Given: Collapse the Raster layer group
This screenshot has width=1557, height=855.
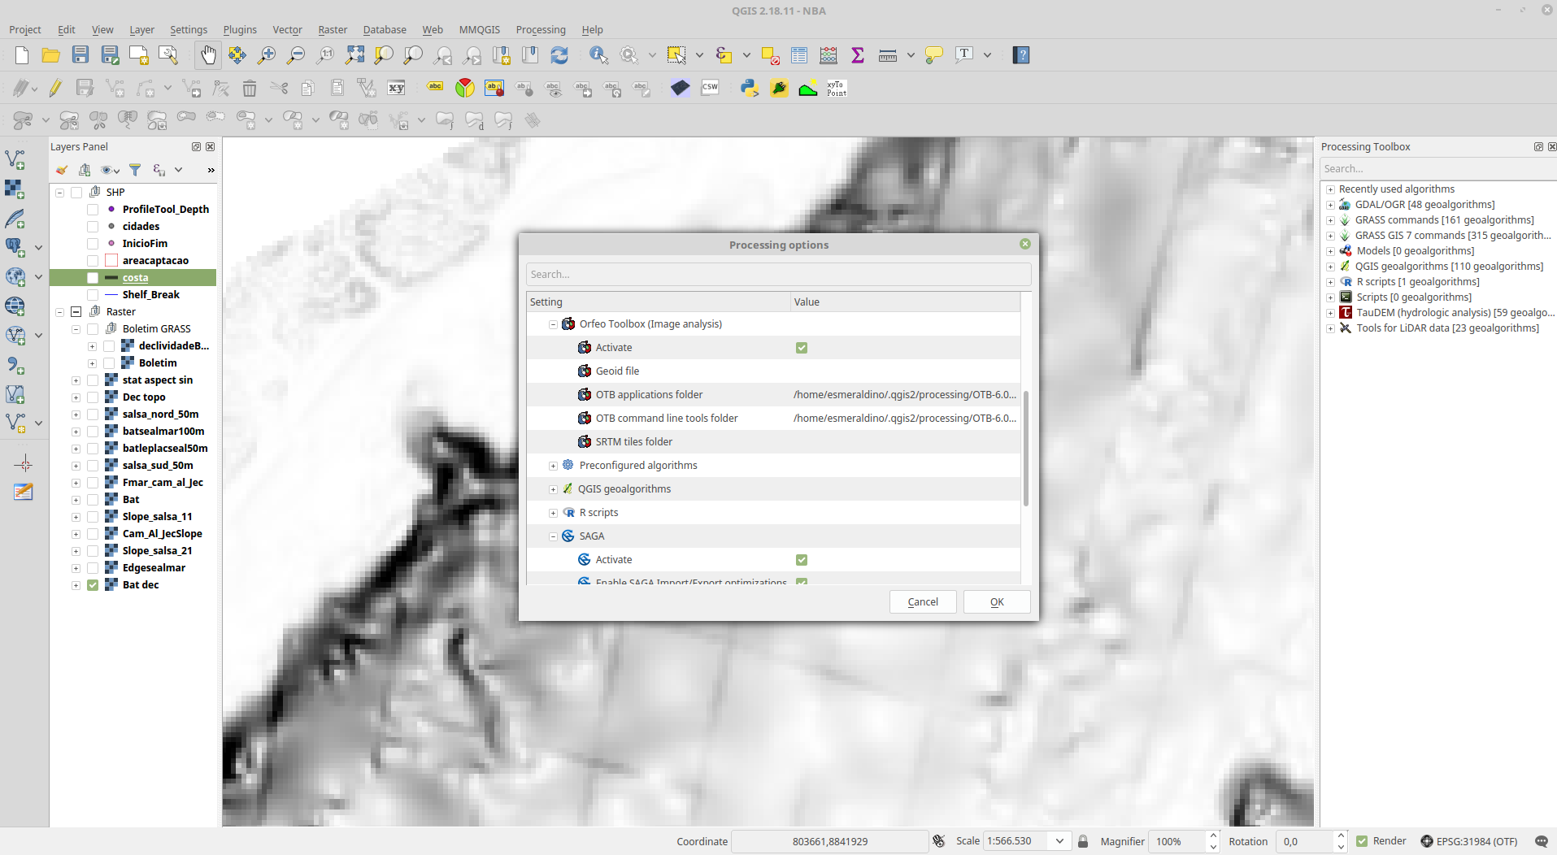Looking at the screenshot, I should point(59,312).
